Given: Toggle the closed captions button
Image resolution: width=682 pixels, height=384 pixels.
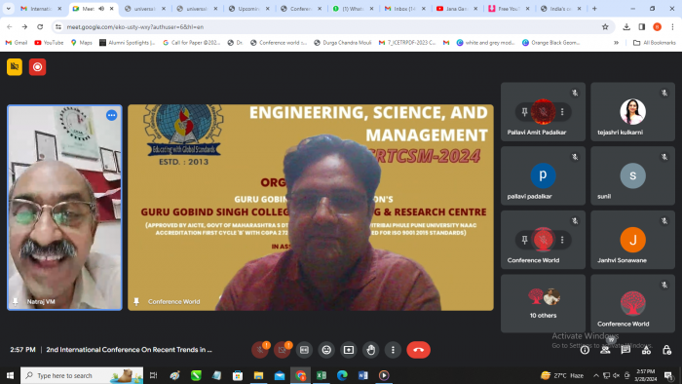Looking at the screenshot, I should (x=304, y=350).
